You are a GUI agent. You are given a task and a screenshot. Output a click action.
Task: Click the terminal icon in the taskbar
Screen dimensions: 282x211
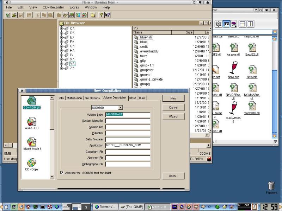click(x=43, y=207)
